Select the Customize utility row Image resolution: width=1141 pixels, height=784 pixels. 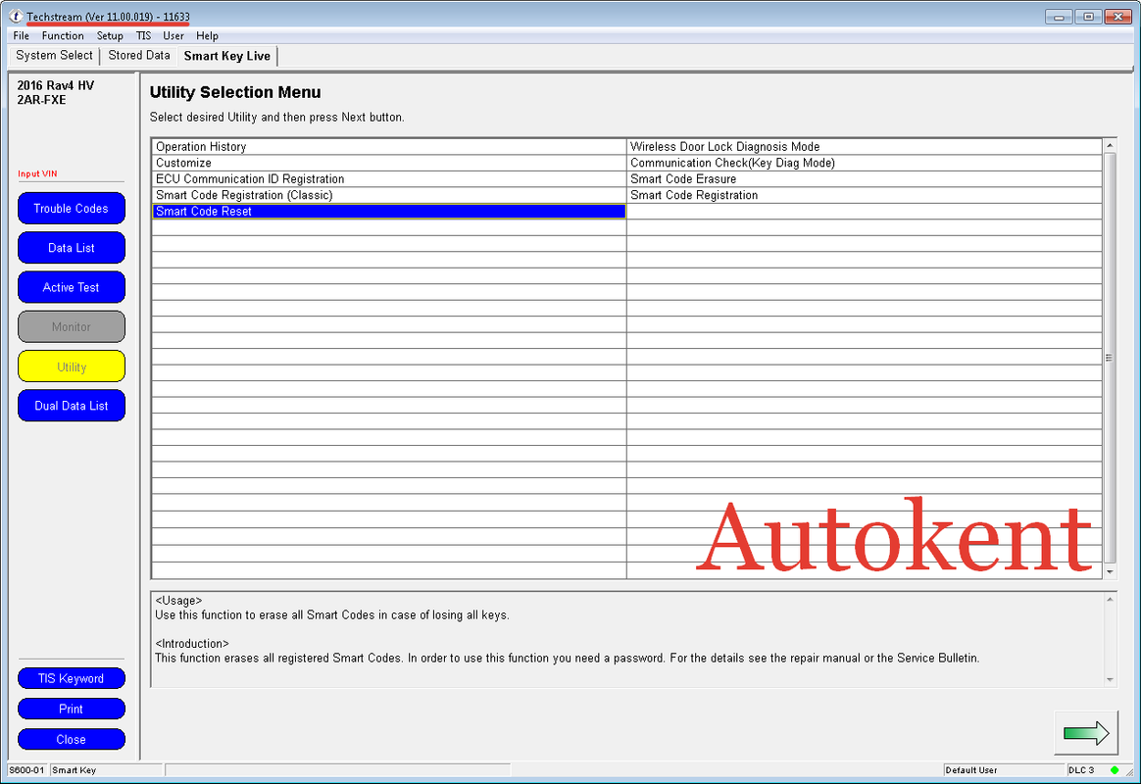(x=389, y=163)
